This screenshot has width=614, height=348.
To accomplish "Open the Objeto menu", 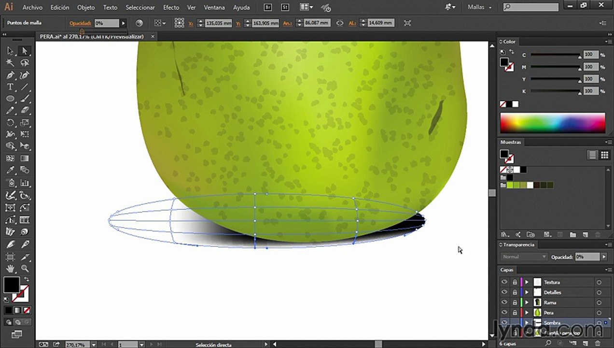I will [x=86, y=7].
